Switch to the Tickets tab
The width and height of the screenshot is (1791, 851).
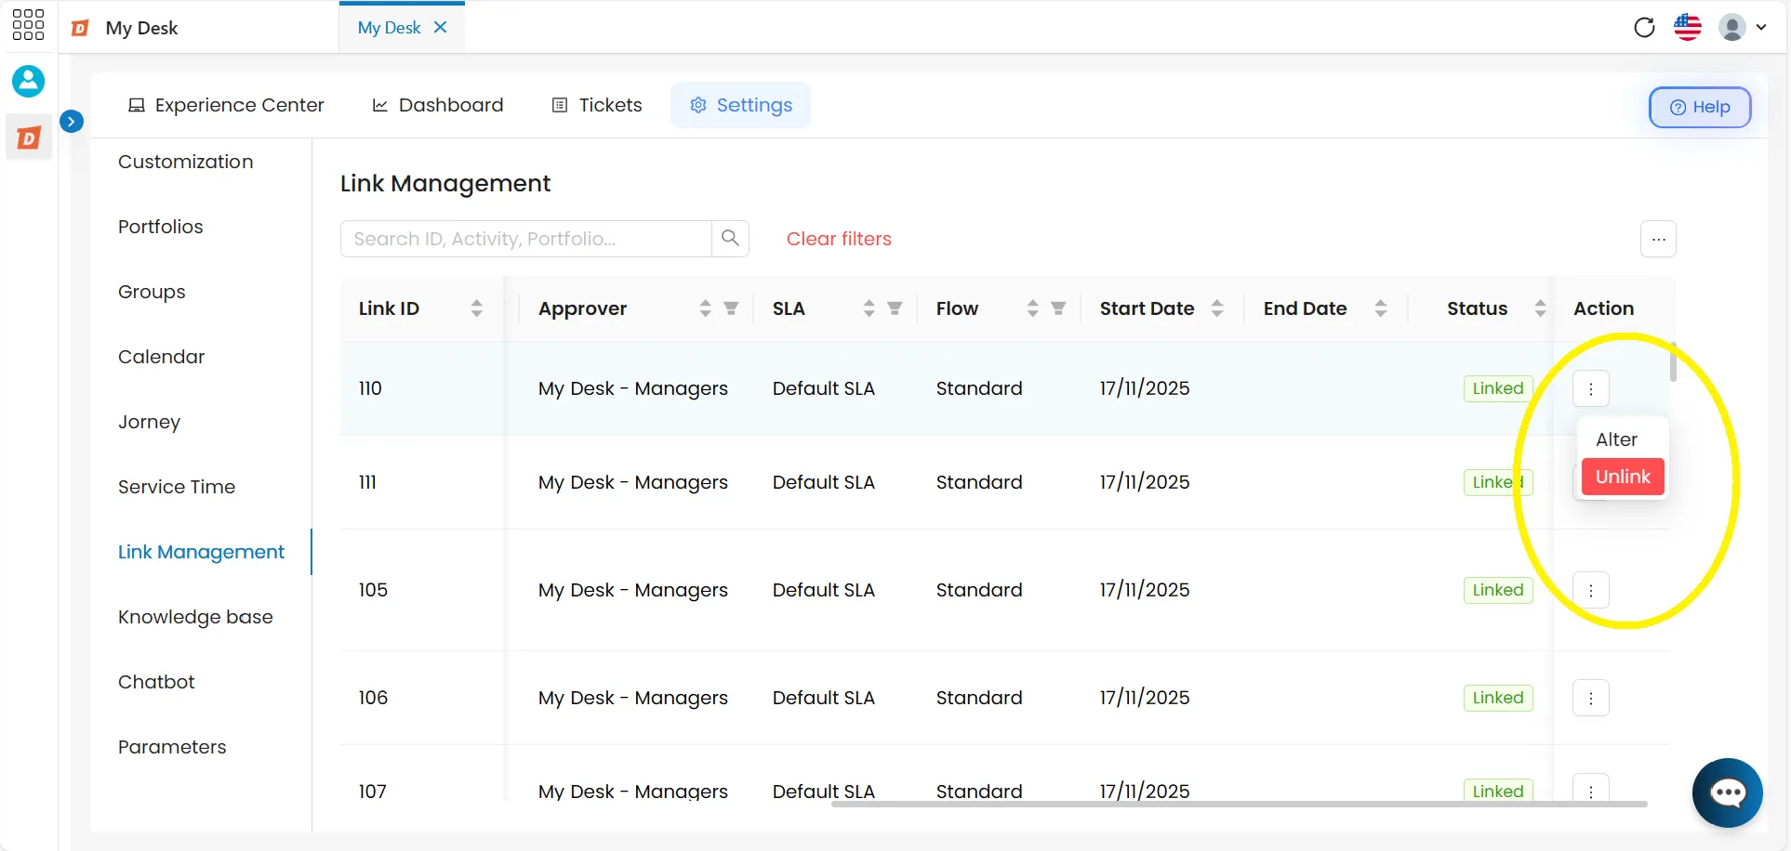[x=597, y=105]
